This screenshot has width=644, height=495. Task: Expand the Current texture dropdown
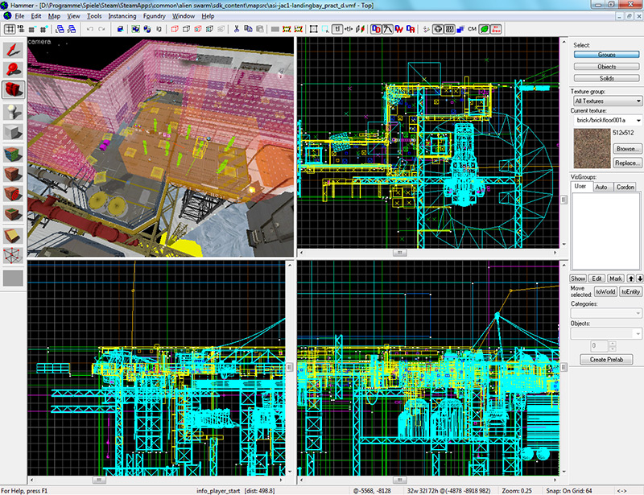click(608, 120)
